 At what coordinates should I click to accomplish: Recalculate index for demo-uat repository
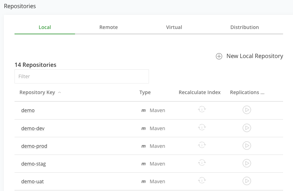tap(202, 180)
